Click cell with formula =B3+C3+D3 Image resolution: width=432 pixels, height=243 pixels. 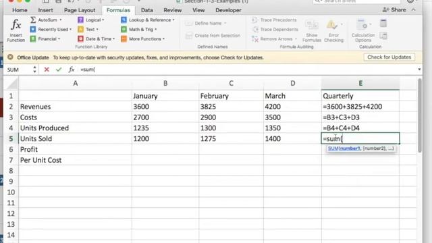tap(360, 117)
